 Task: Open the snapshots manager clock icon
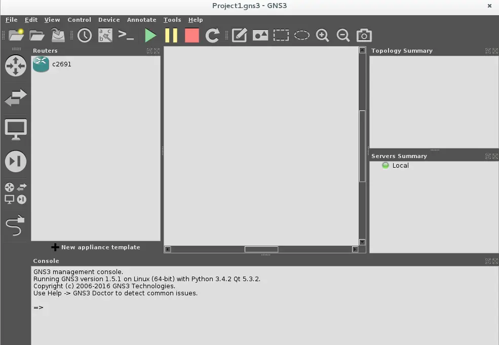(85, 35)
